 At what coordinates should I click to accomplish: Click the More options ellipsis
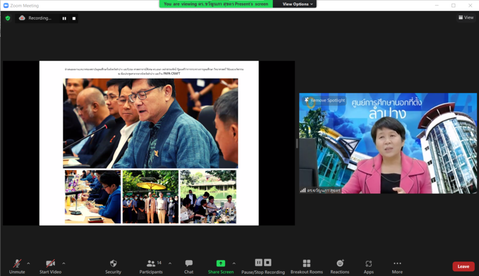tap(397, 264)
